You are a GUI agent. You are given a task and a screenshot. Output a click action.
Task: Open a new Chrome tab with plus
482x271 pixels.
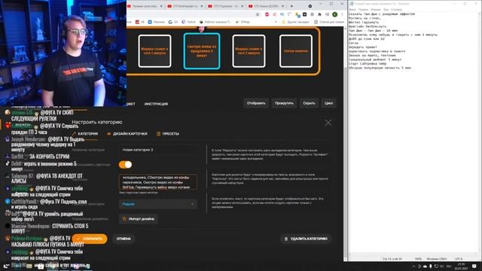coord(291,6)
